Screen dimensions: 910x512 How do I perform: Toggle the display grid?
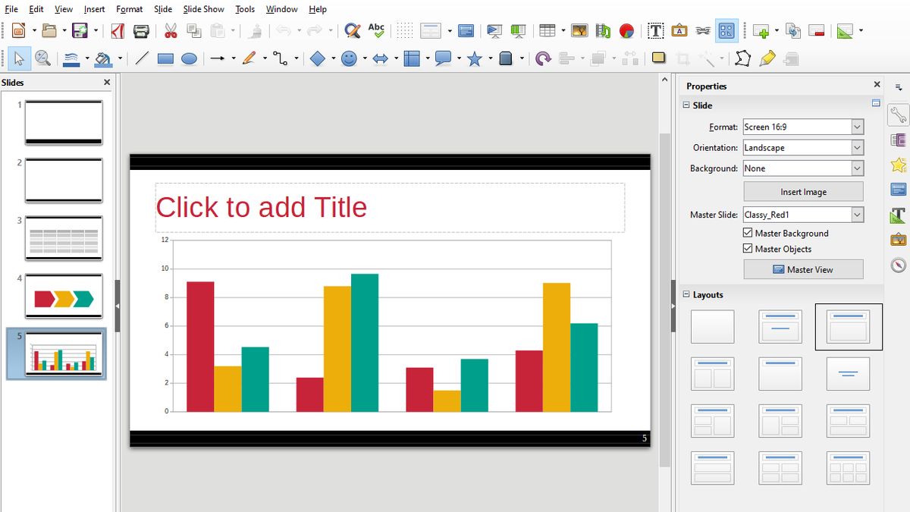pos(405,30)
